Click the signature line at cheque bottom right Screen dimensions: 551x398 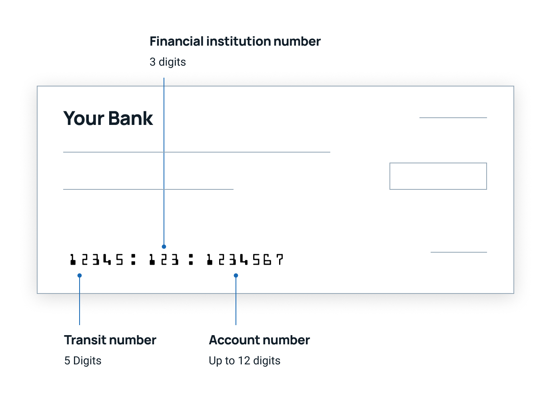tap(459, 252)
